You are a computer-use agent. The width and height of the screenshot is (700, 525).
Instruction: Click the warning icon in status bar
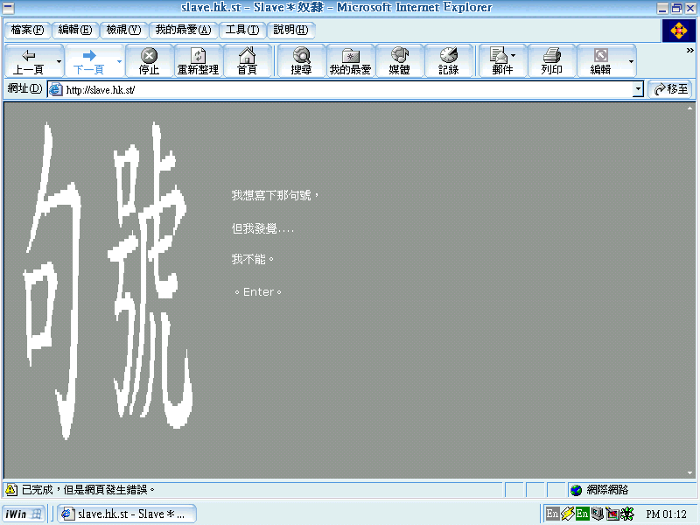click(x=11, y=490)
